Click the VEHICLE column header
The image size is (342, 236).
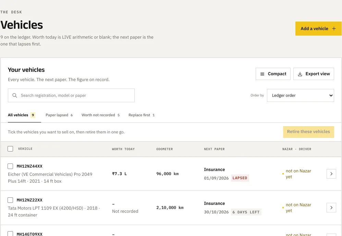tap(25, 149)
